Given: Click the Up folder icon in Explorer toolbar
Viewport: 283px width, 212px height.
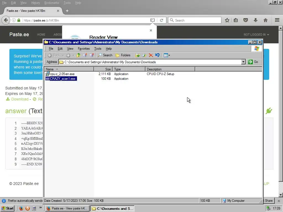Looking at the screenshot, I should (78, 55).
